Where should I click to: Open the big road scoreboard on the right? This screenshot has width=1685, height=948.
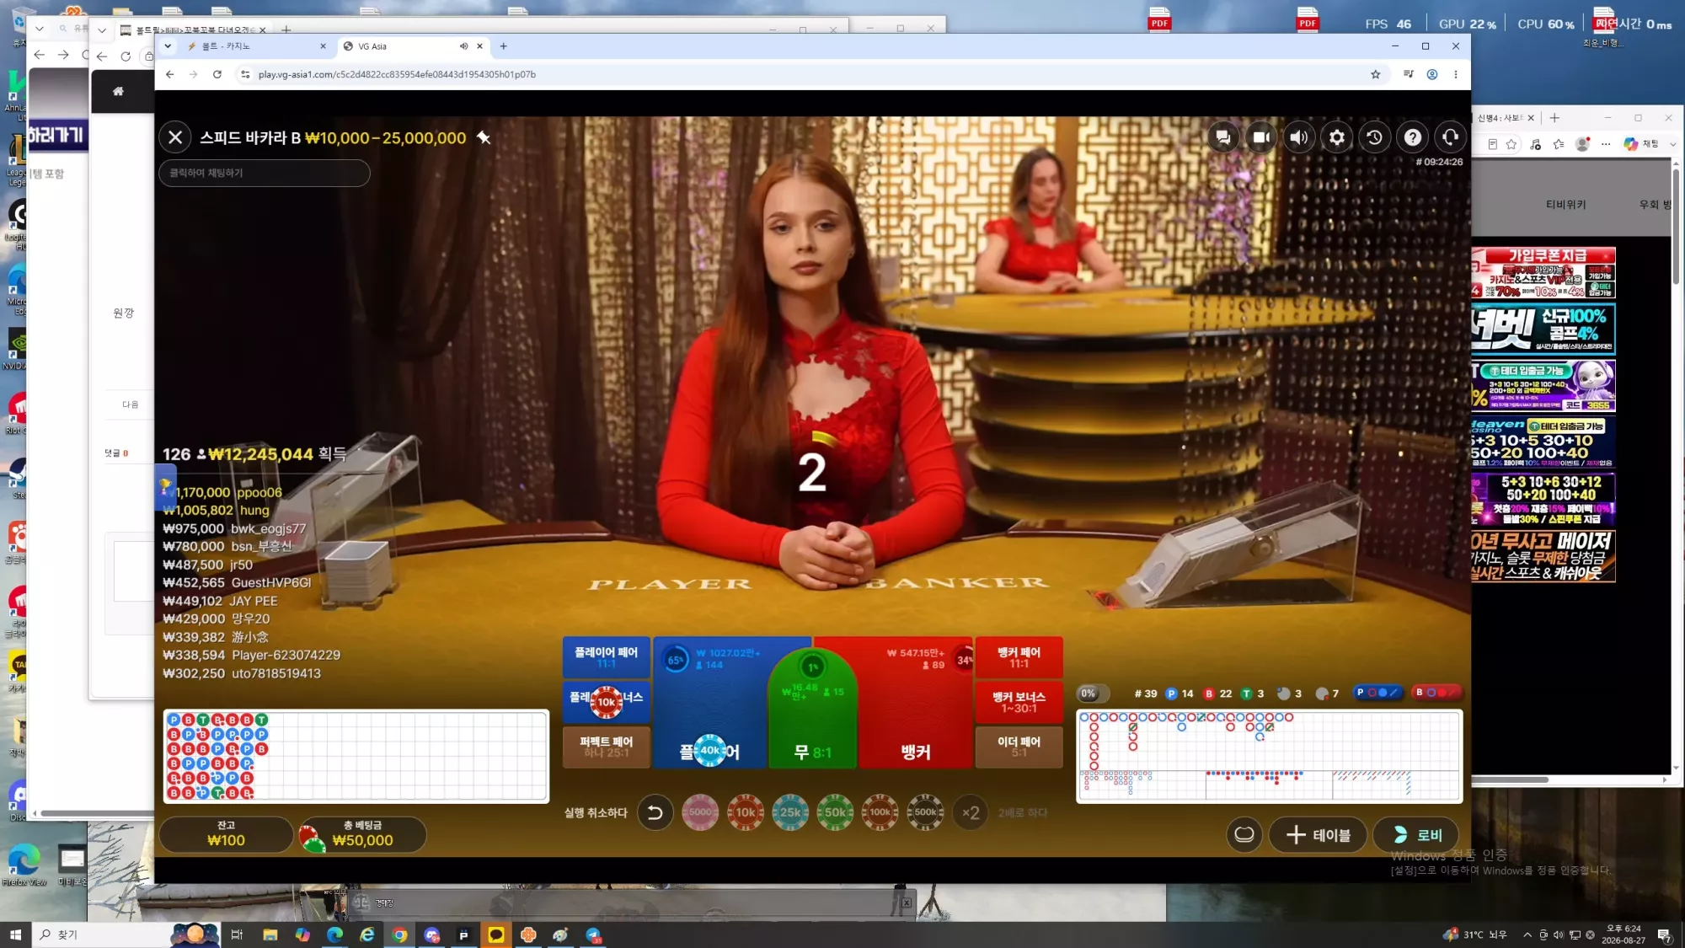[x=1269, y=740]
